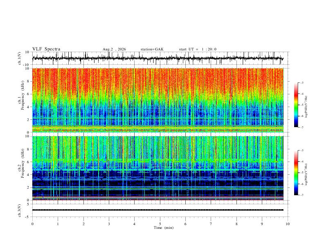Click the ch.3(V) axis label

[20, 210]
